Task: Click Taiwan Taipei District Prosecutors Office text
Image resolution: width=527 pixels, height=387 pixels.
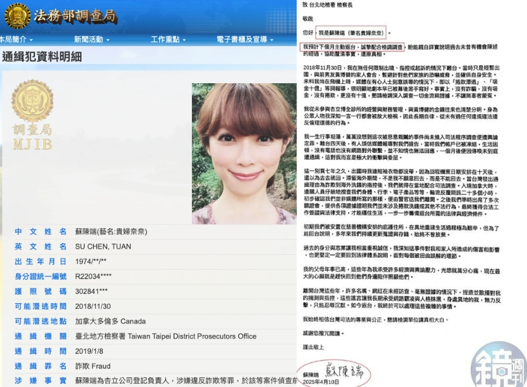Action: [192, 336]
